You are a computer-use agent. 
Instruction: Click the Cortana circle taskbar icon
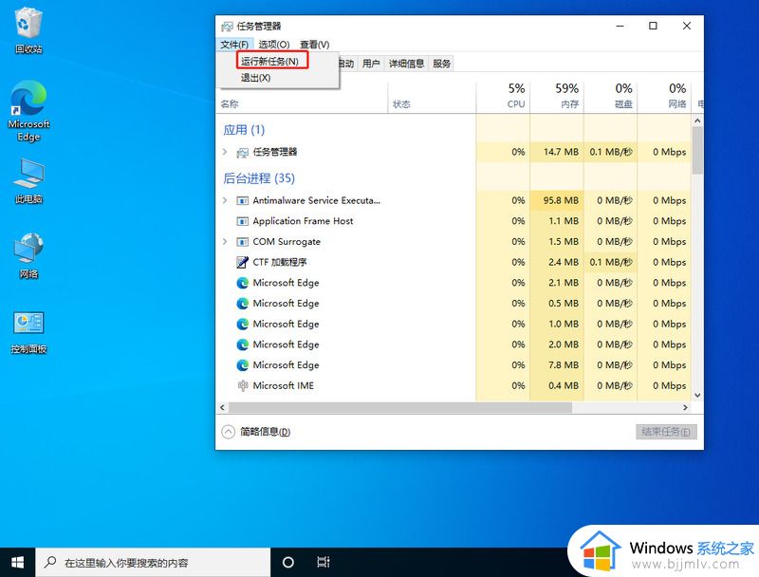point(288,562)
